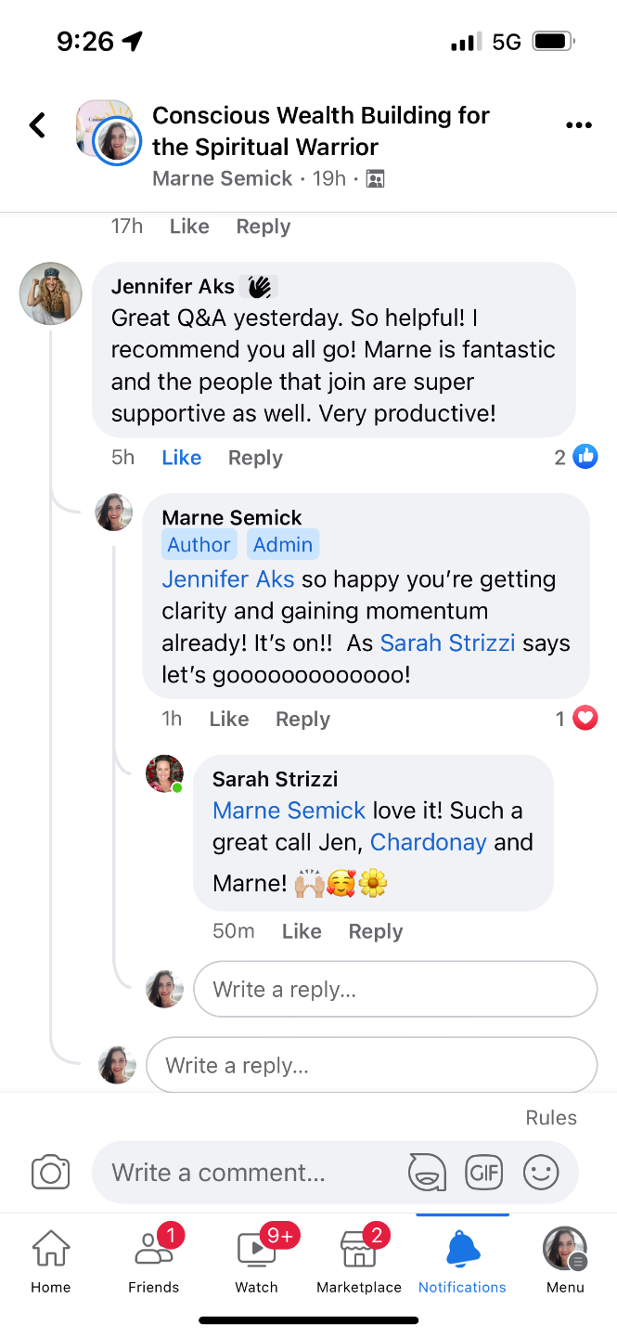Open the avatar sticker picker icon

pyautogui.click(x=427, y=1172)
